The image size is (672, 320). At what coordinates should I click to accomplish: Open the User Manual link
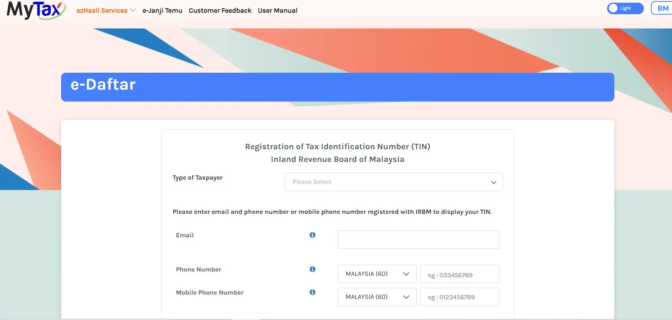pos(277,10)
